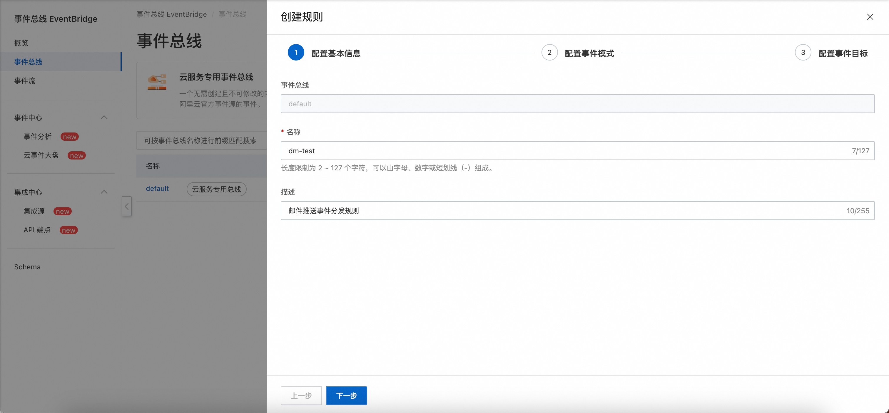This screenshot has height=413, width=889.
Task: Click the name length hint text
Action: 388,168
